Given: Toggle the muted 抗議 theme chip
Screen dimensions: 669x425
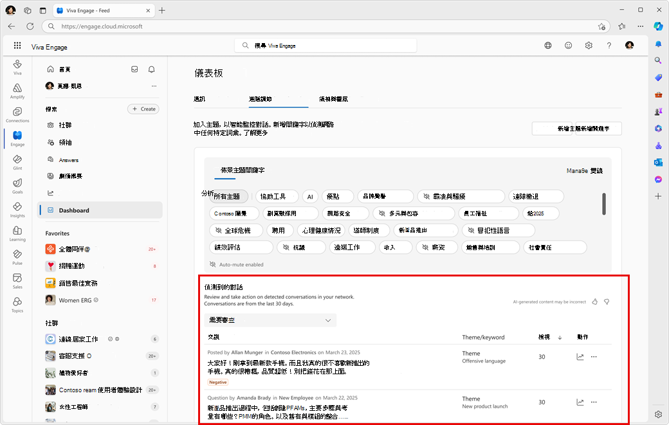Looking at the screenshot, I should pos(301,248).
